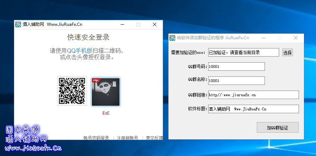Focus the 需要加验证的exe input field
Screen dimensions: 316x156
243,52
